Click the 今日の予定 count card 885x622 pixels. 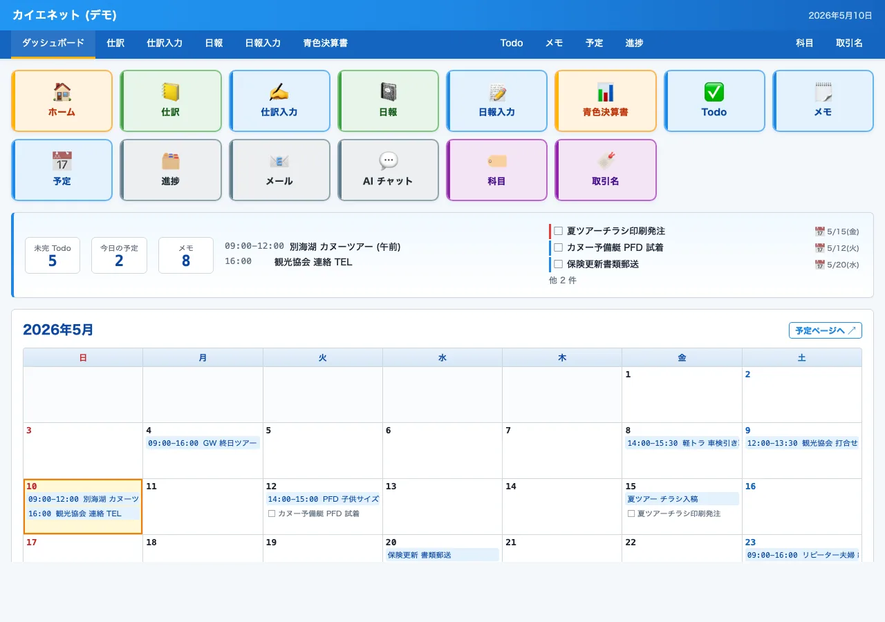[x=119, y=256]
